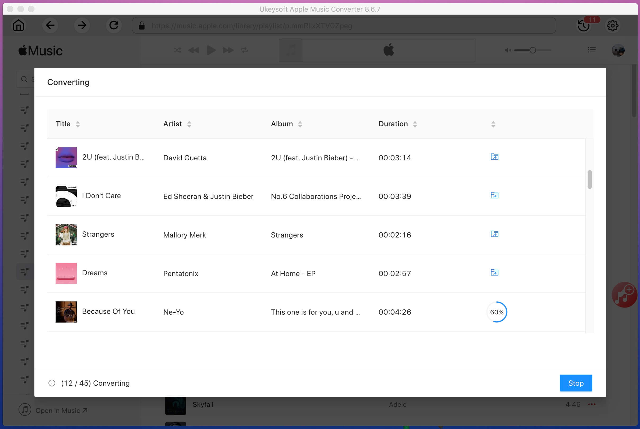Expand Album column sort options
Screen dimensions: 640x429
tap(300, 124)
